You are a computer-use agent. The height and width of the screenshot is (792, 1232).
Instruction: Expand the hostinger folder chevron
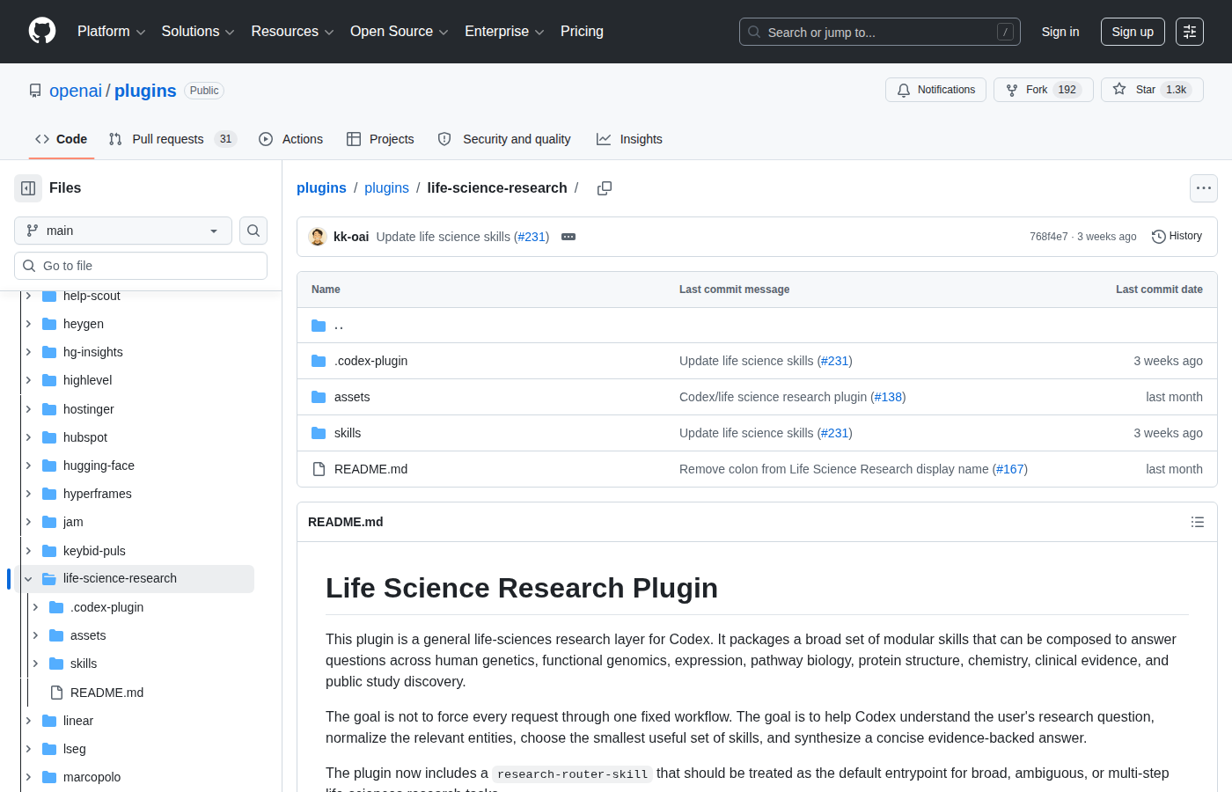[x=28, y=409]
